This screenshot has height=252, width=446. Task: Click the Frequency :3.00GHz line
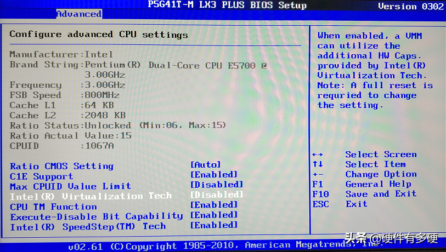pyautogui.click(x=67, y=85)
